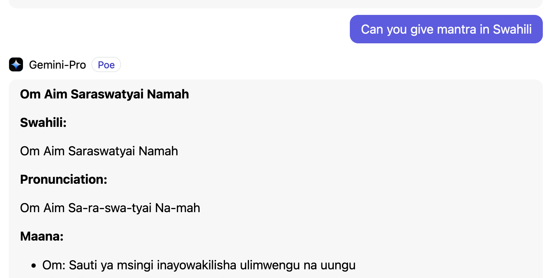Click the bold 'Om Aim Saraswatyai Namah' heading

[104, 94]
